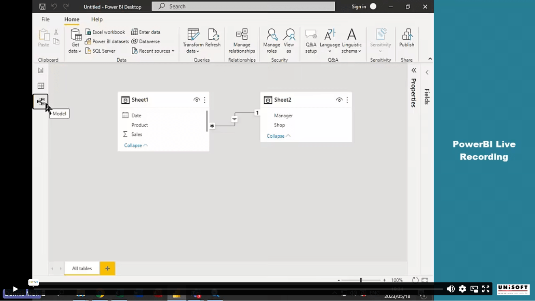Open Manage relationships
The height and width of the screenshot is (301, 535).
pos(242,40)
